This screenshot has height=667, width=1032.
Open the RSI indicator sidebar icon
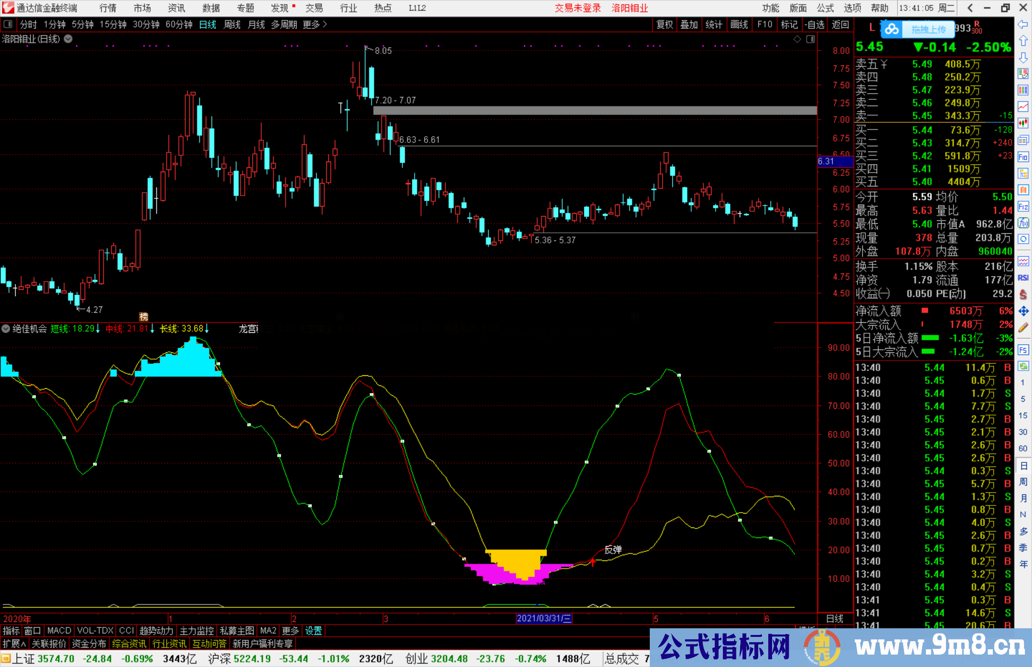(x=1023, y=278)
